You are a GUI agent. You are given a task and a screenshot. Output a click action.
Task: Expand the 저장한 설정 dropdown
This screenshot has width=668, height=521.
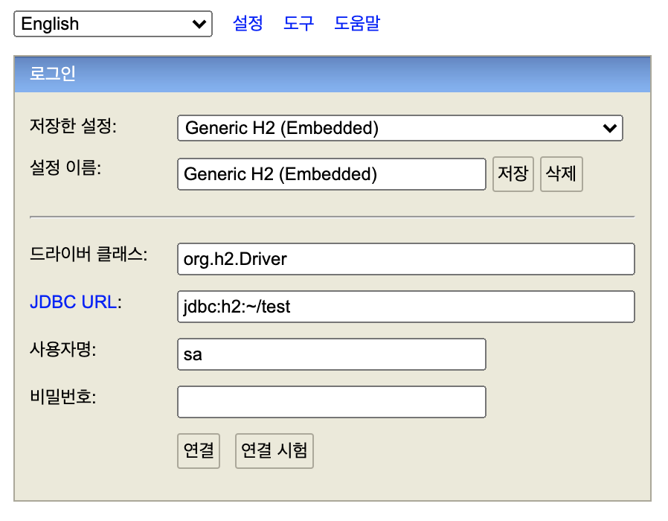[x=400, y=128]
